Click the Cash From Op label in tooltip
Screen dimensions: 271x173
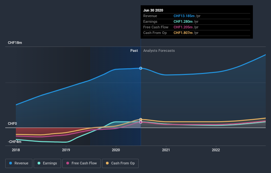(x=155, y=33)
